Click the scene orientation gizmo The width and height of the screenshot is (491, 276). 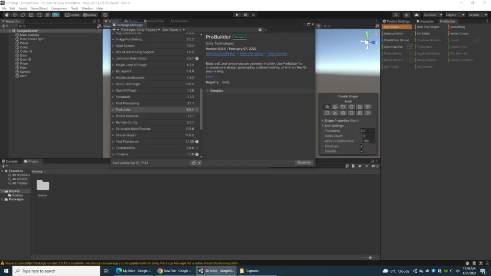pos(367,42)
